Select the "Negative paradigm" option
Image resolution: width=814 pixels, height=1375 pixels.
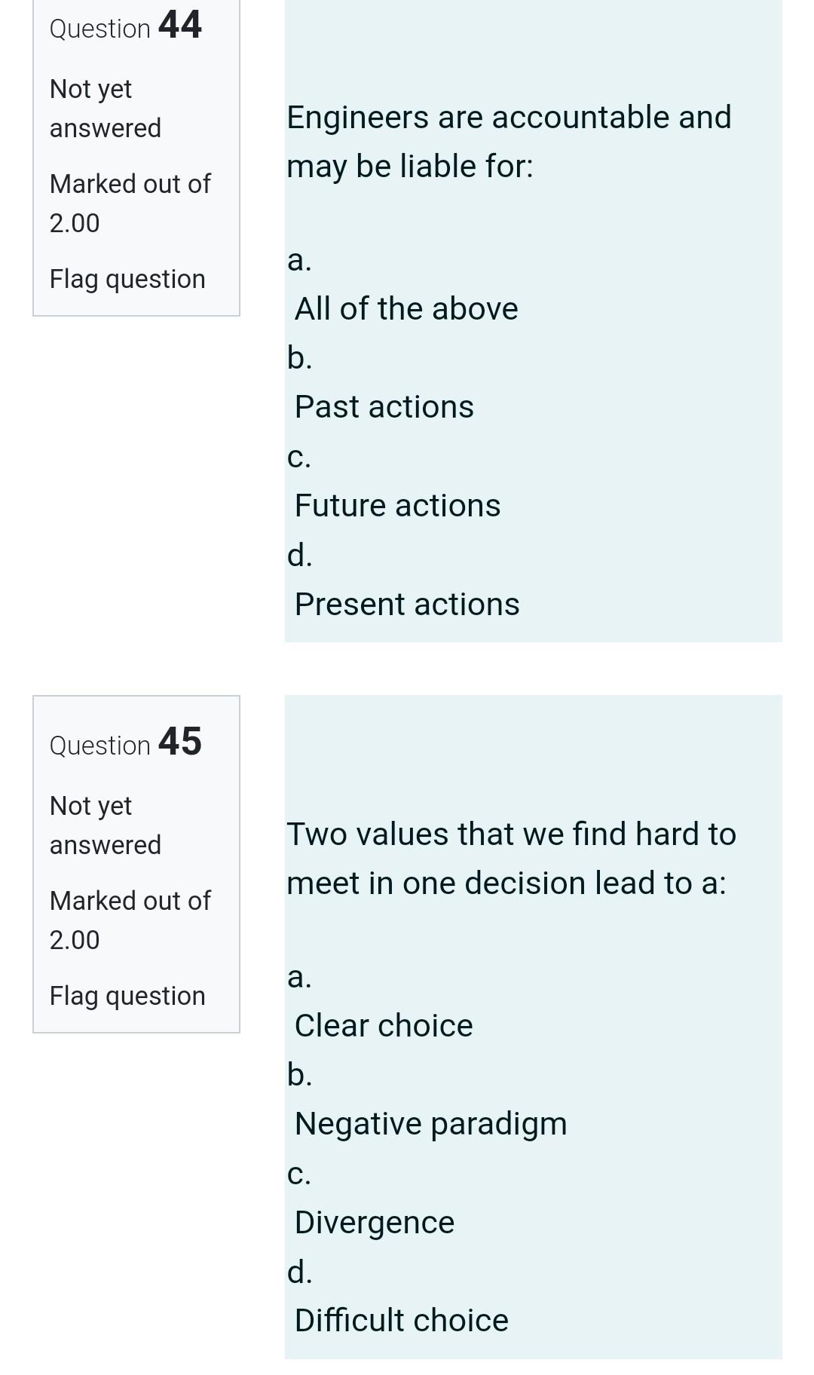point(431,1122)
